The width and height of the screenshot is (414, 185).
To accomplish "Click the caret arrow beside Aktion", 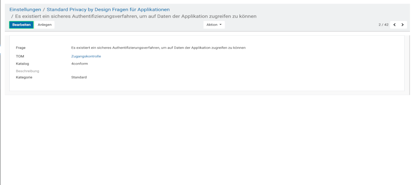I will pyautogui.click(x=220, y=25).
